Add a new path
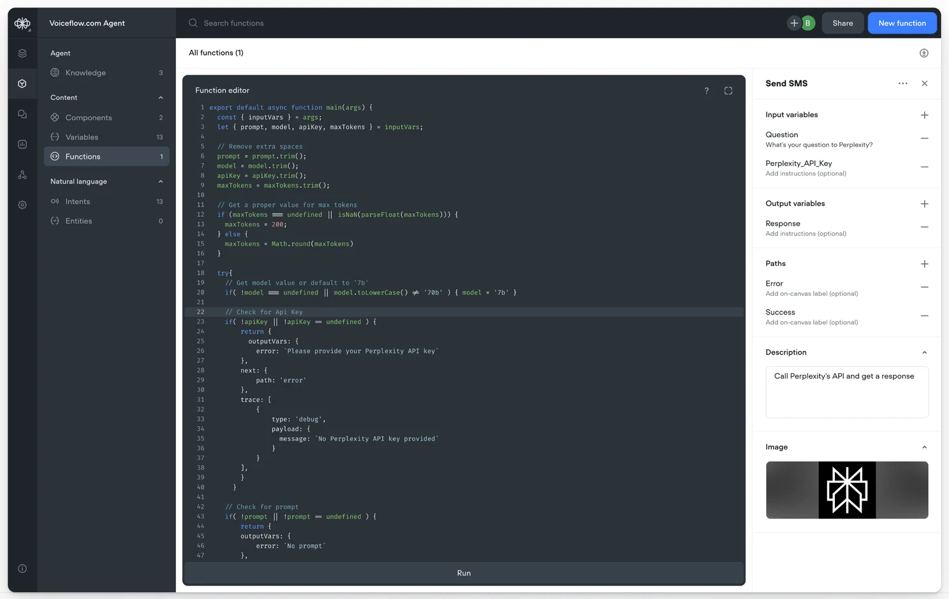 (x=925, y=263)
